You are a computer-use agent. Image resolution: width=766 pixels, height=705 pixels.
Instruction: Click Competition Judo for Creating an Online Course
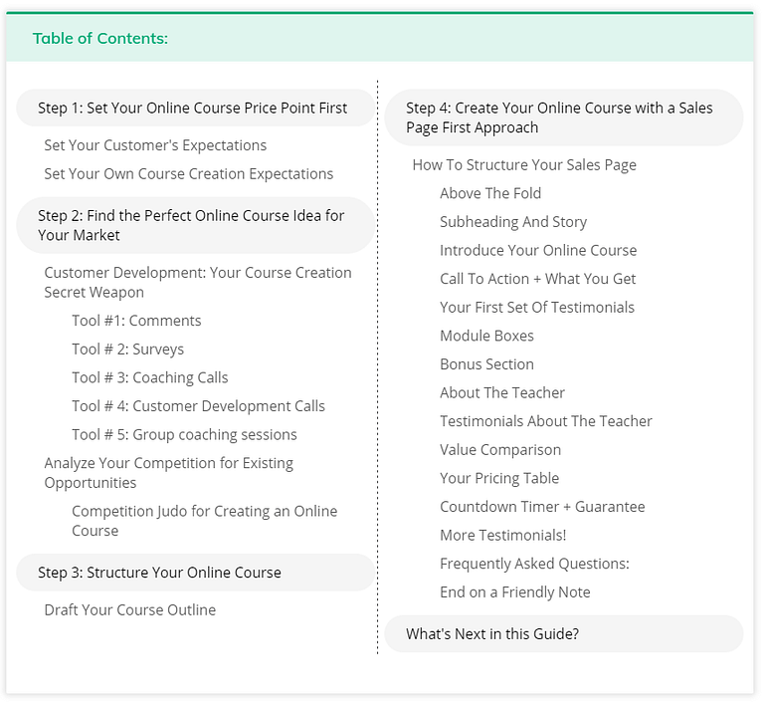coord(204,521)
